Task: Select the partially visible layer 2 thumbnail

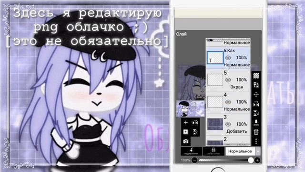Action: click(x=215, y=142)
